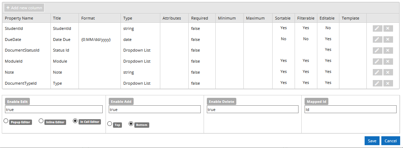Image resolution: width=403 pixels, height=148 pixels.
Task: Select the Popup Editor radio option
Action: click(6, 121)
